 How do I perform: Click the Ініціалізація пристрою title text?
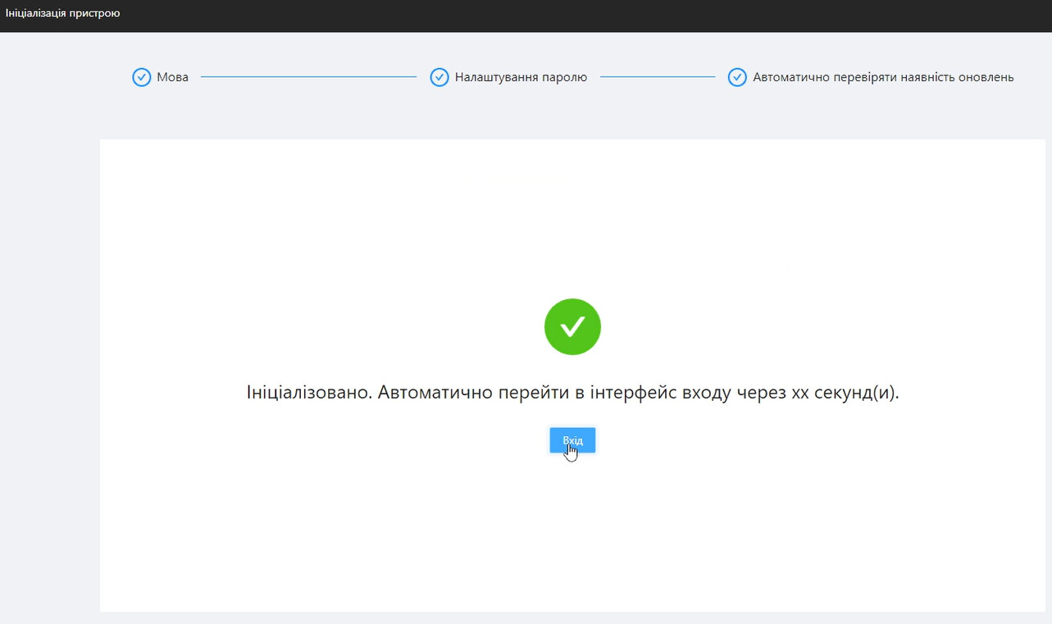click(63, 13)
